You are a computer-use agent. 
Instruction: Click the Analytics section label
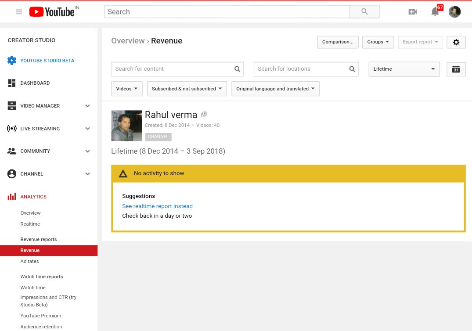[33, 197]
